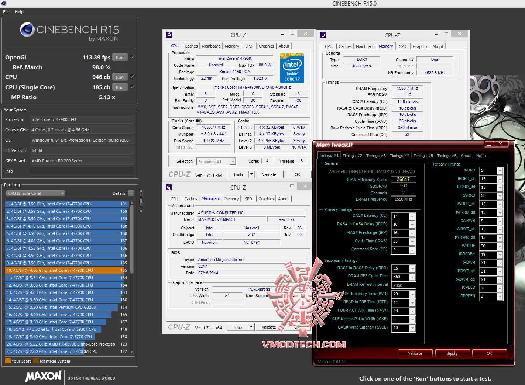Click Apply in Mem TweakIt
Screen dimensions: 525x385
pos(452,353)
